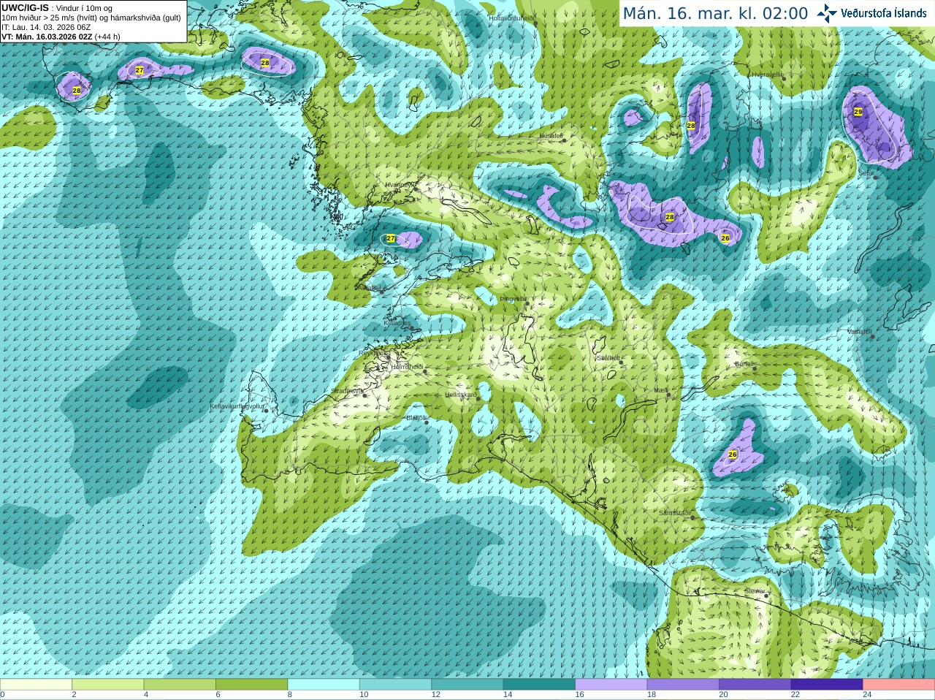The image size is (935, 700).
Task: Click the 'Setur' station label
Action: (866, 173)
